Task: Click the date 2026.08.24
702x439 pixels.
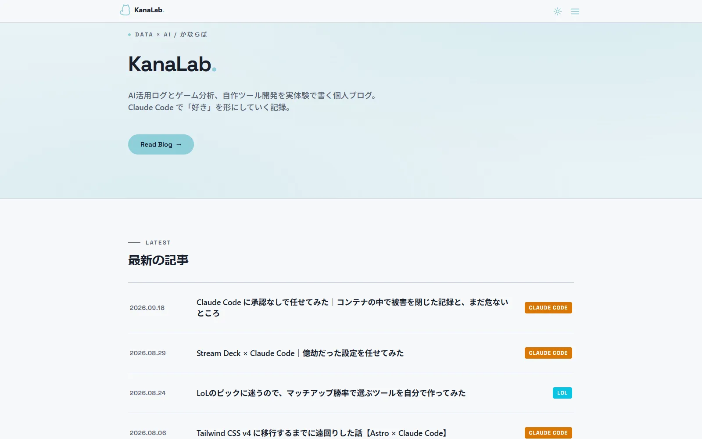Action: coord(148,393)
